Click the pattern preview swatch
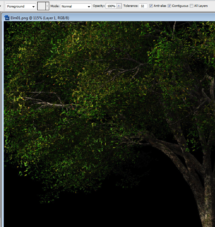Image resolution: width=215 pixels, height=227 pixels. pyautogui.click(x=41, y=6)
